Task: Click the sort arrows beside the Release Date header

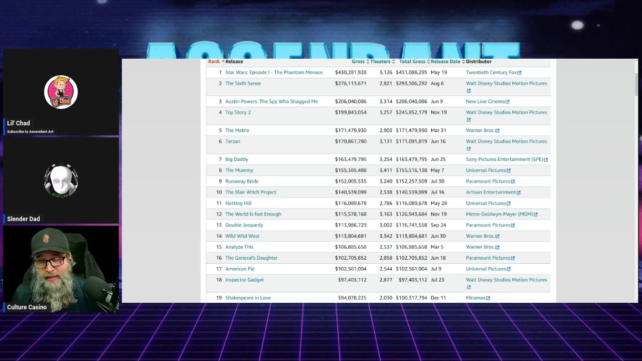Action: pyautogui.click(x=463, y=62)
